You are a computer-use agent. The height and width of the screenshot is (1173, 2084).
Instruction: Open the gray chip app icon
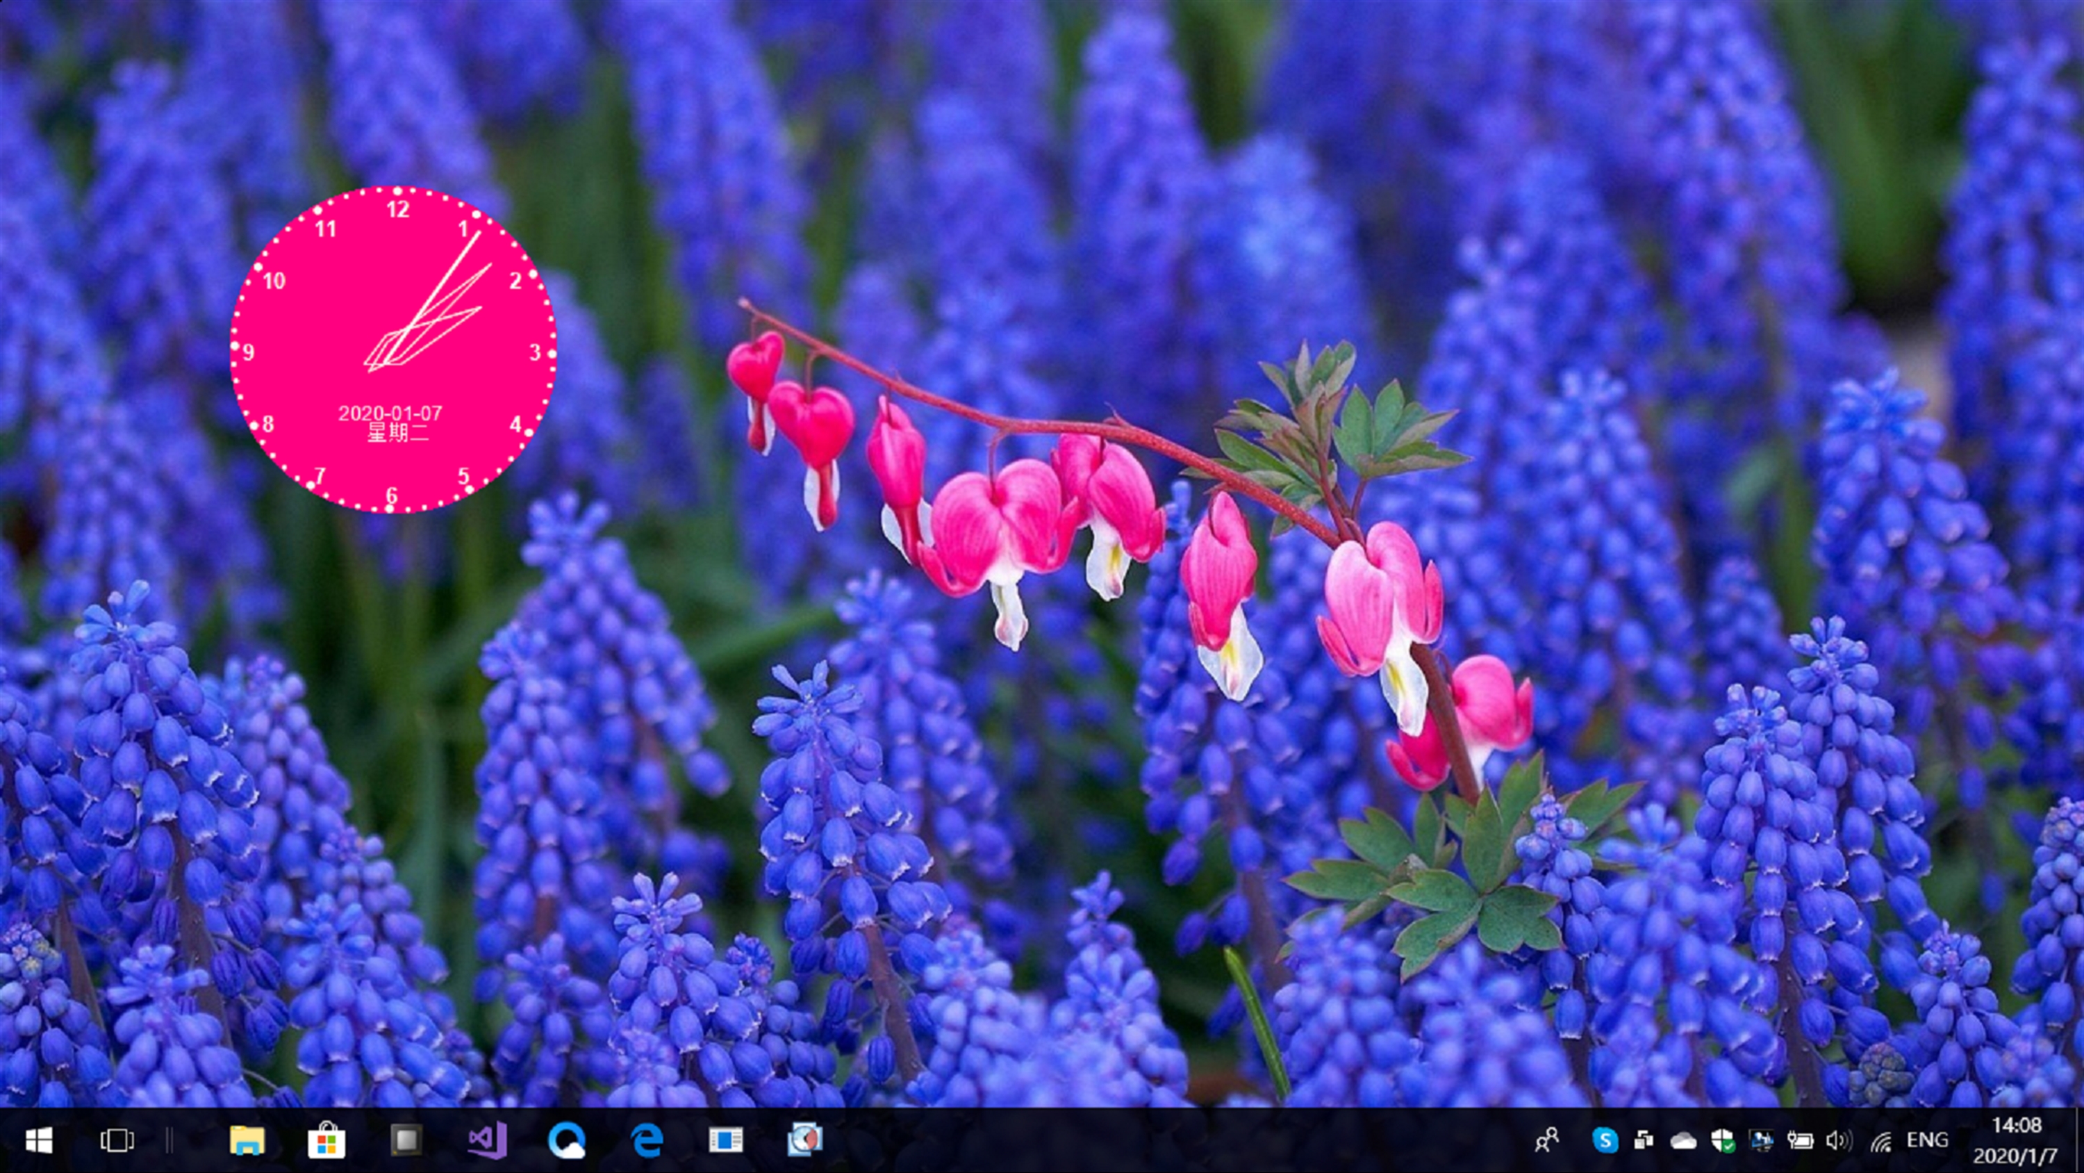(x=405, y=1140)
